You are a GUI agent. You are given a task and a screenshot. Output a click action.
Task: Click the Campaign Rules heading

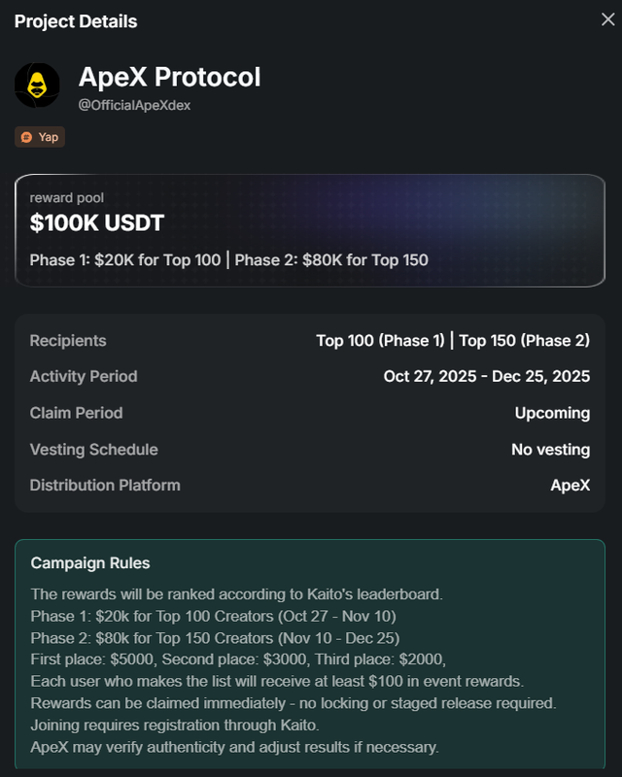[x=90, y=563]
